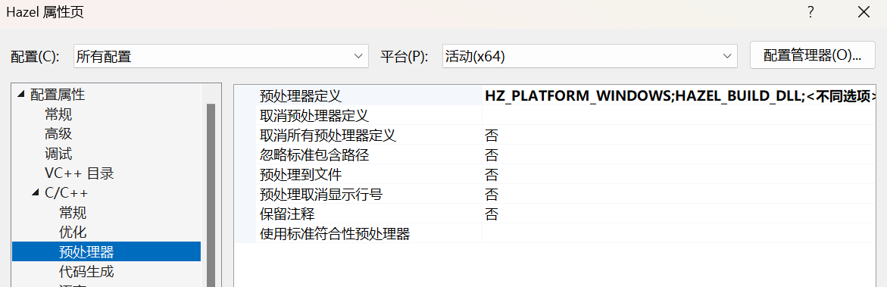
Task: Click the left tree panel scrollbar
Action: (211, 195)
